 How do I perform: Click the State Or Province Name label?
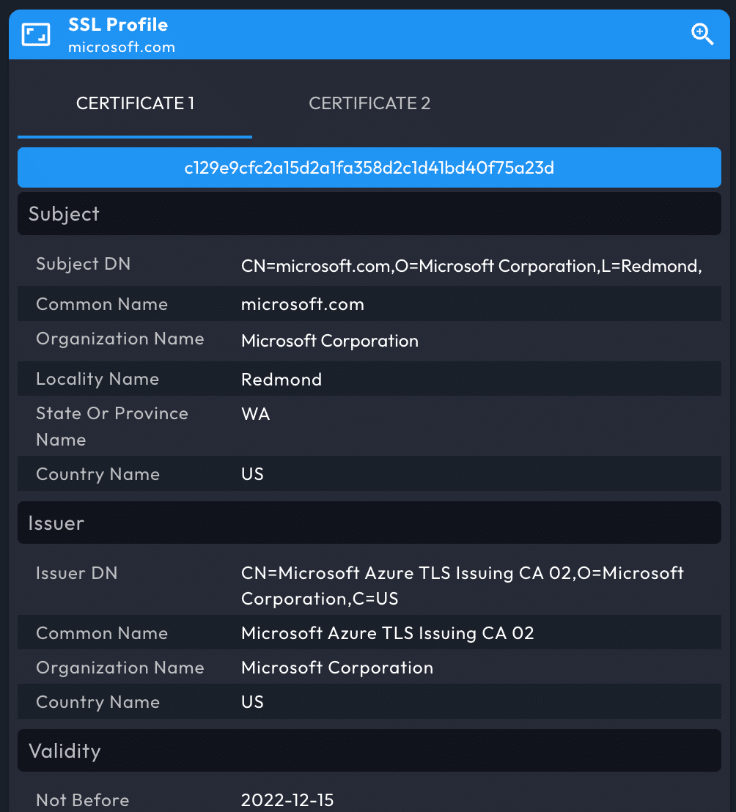click(x=112, y=427)
